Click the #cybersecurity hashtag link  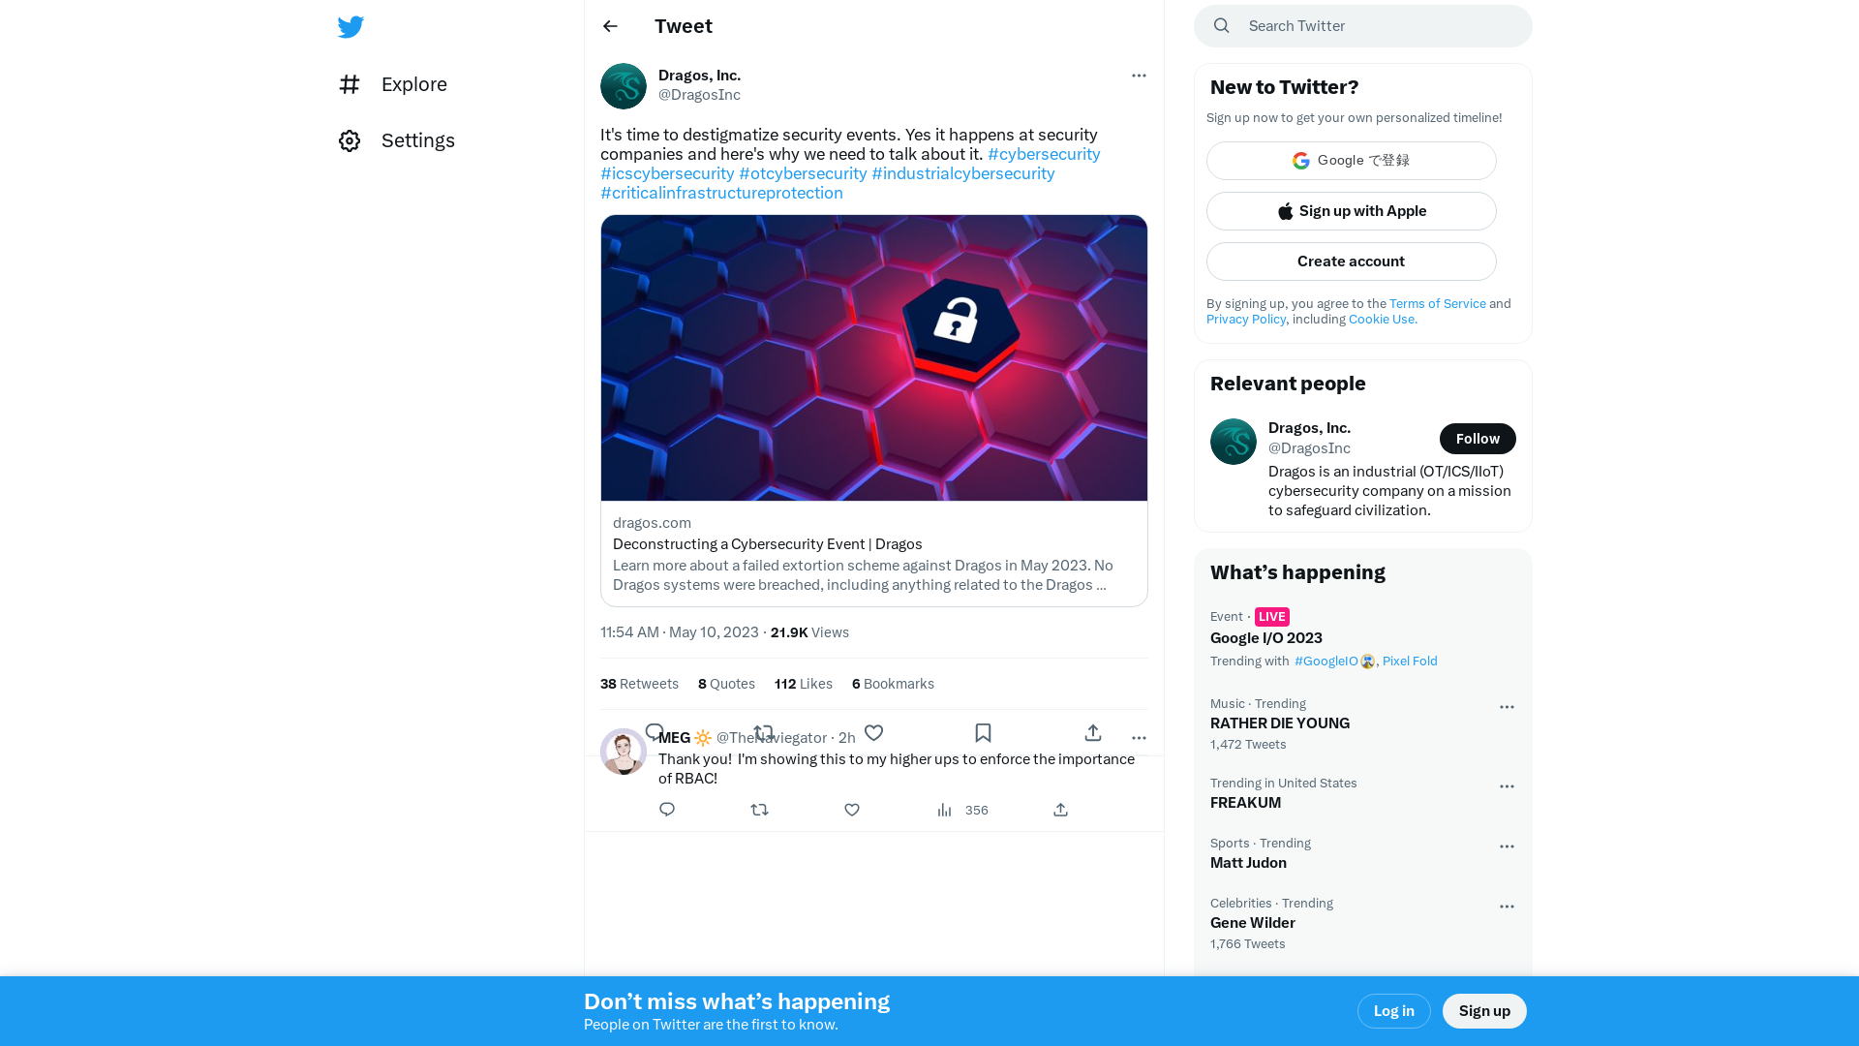pyautogui.click(x=1043, y=153)
